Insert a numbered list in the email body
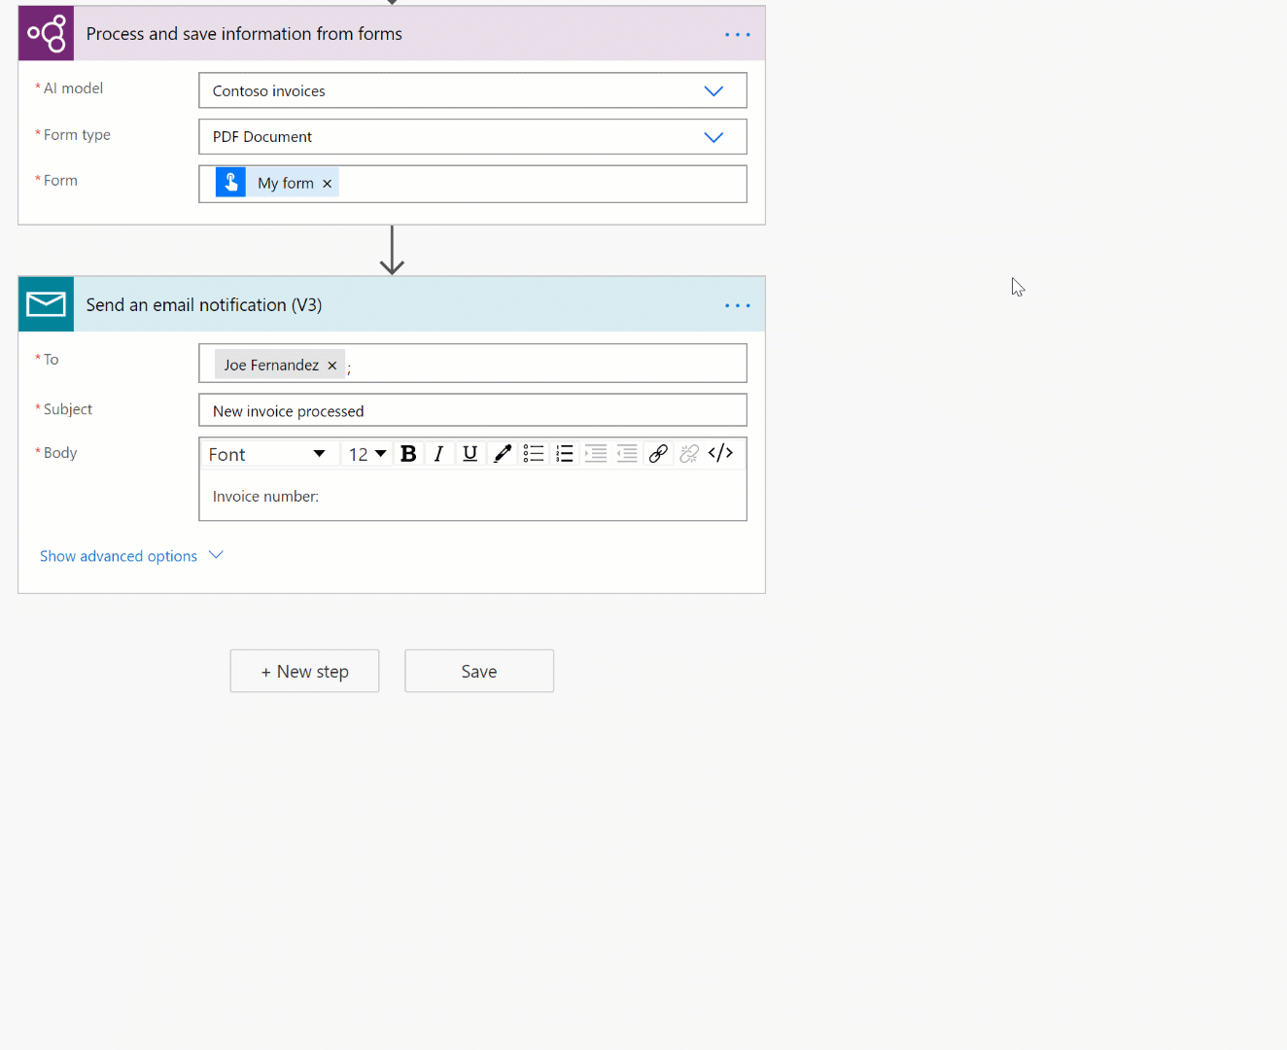1287x1050 pixels. click(x=564, y=453)
